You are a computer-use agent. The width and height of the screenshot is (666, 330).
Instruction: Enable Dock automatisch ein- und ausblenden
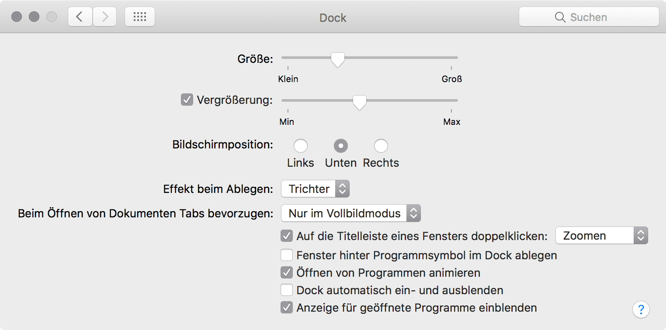287,290
